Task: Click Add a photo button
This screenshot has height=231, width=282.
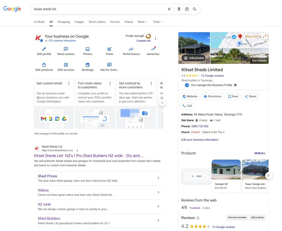Action: (x=257, y=217)
